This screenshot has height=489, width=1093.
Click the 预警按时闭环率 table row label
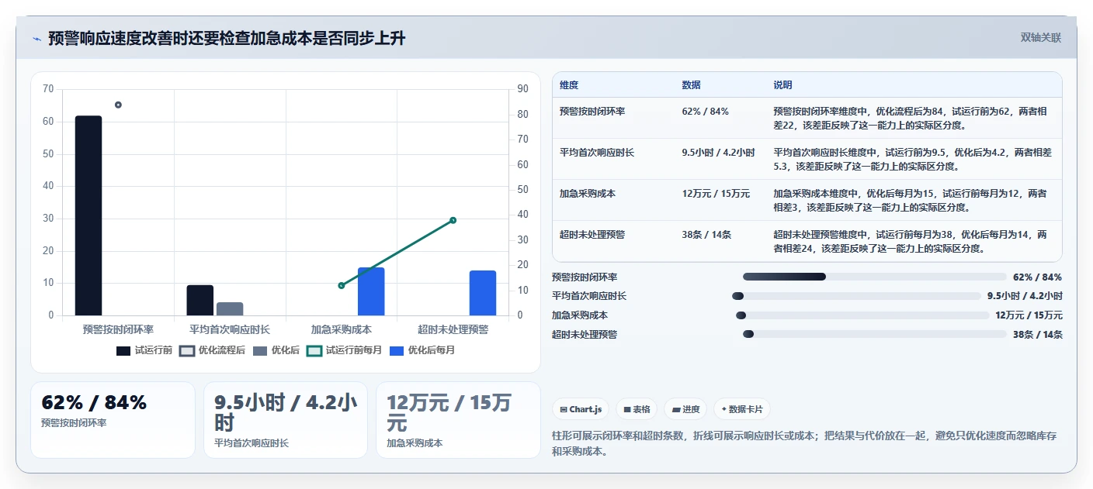pos(592,112)
